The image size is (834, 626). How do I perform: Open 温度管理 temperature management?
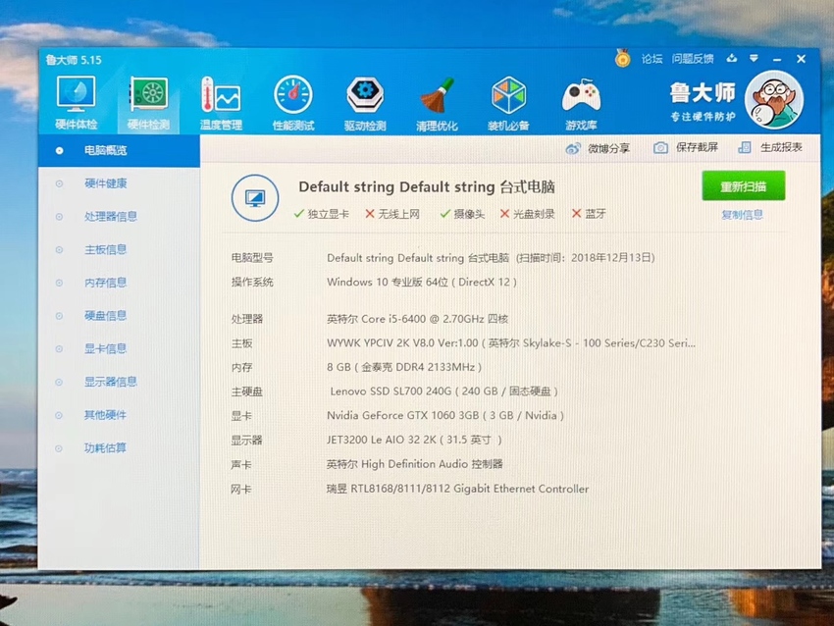[x=221, y=103]
